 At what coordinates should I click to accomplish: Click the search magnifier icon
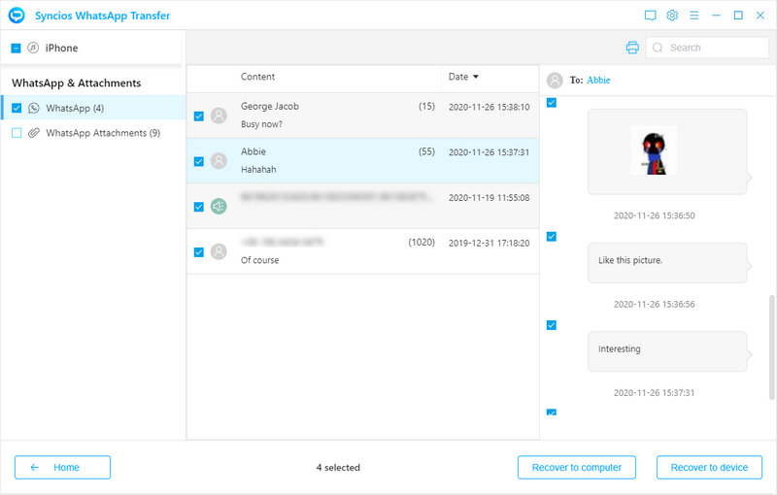658,48
